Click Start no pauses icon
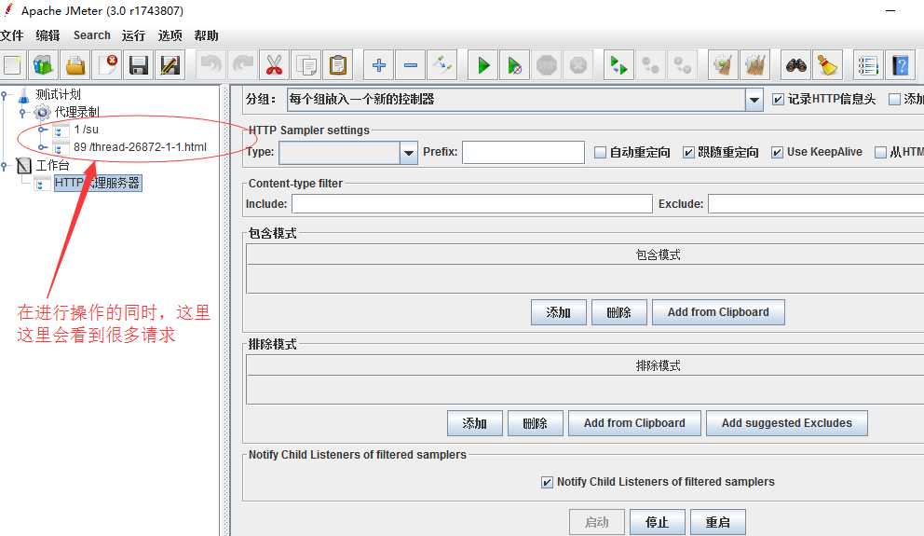 515,65
